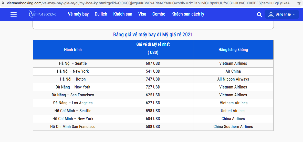Select Khách sạn cách ly menu item
The height and width of the screenshot is (142, 303).
point(188,14)
